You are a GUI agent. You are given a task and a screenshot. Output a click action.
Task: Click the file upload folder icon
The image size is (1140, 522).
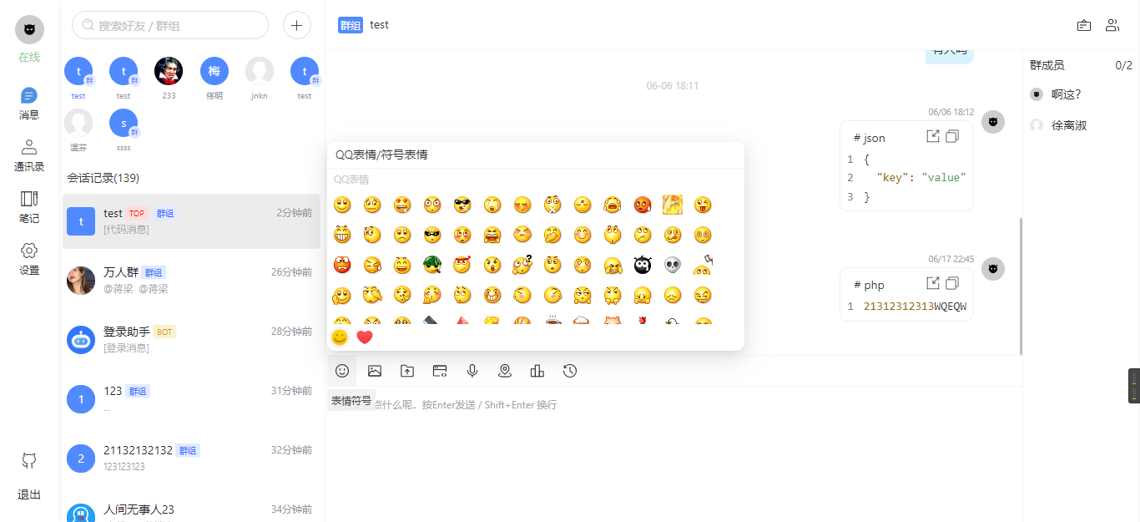tap(407, 371)
